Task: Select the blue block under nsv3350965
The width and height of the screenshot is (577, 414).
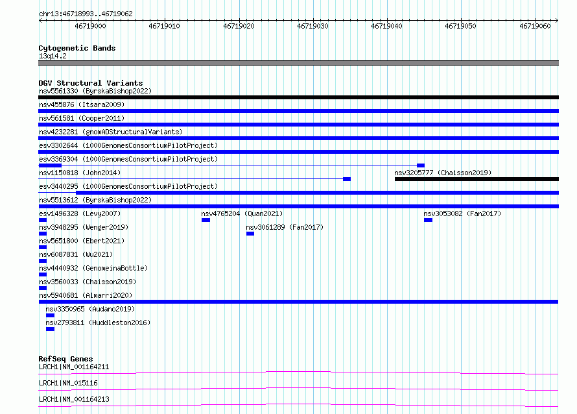Action: (x=51, y=315)
